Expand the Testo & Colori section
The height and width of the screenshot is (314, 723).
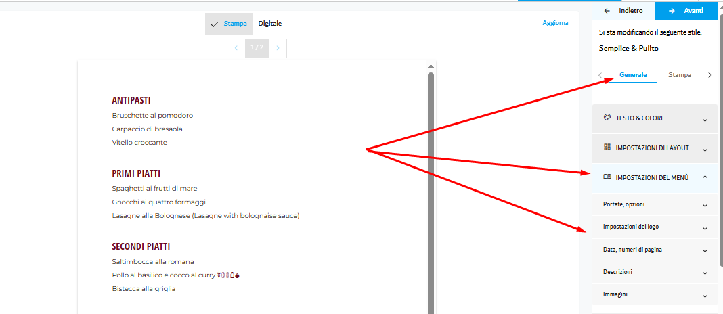(x=655, y=119)
